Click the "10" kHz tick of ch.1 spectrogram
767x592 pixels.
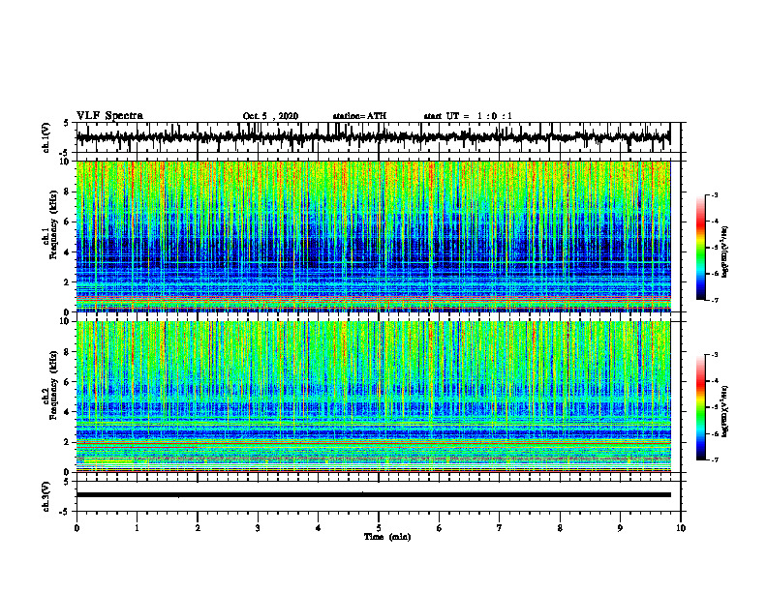point(66,162)
